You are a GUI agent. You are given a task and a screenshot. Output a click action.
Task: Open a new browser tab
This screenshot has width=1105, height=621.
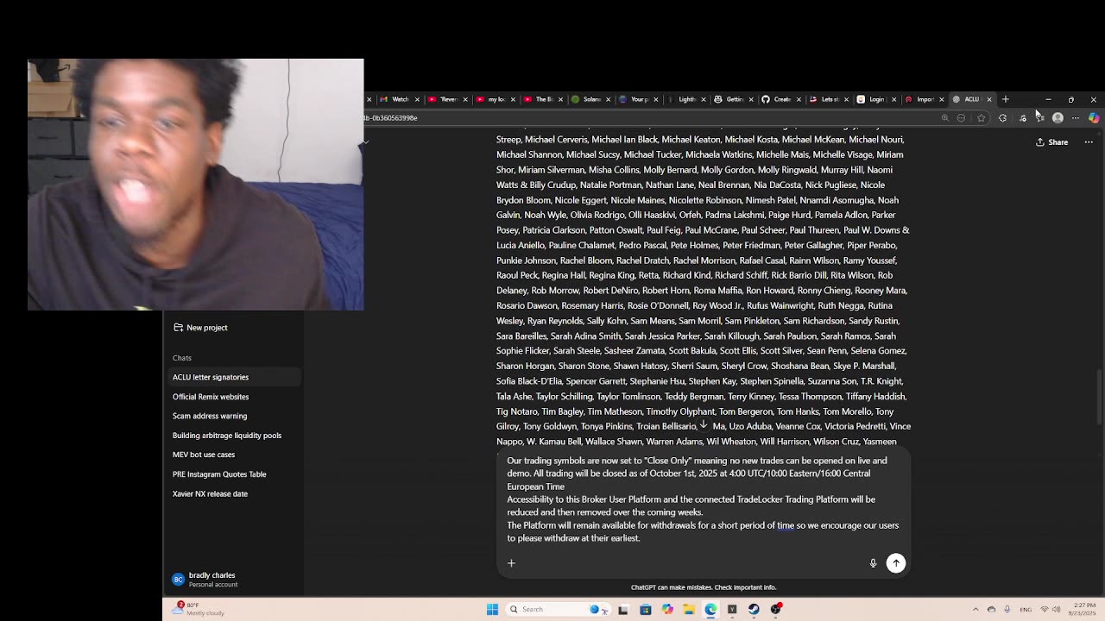(x=1005, y=99)
